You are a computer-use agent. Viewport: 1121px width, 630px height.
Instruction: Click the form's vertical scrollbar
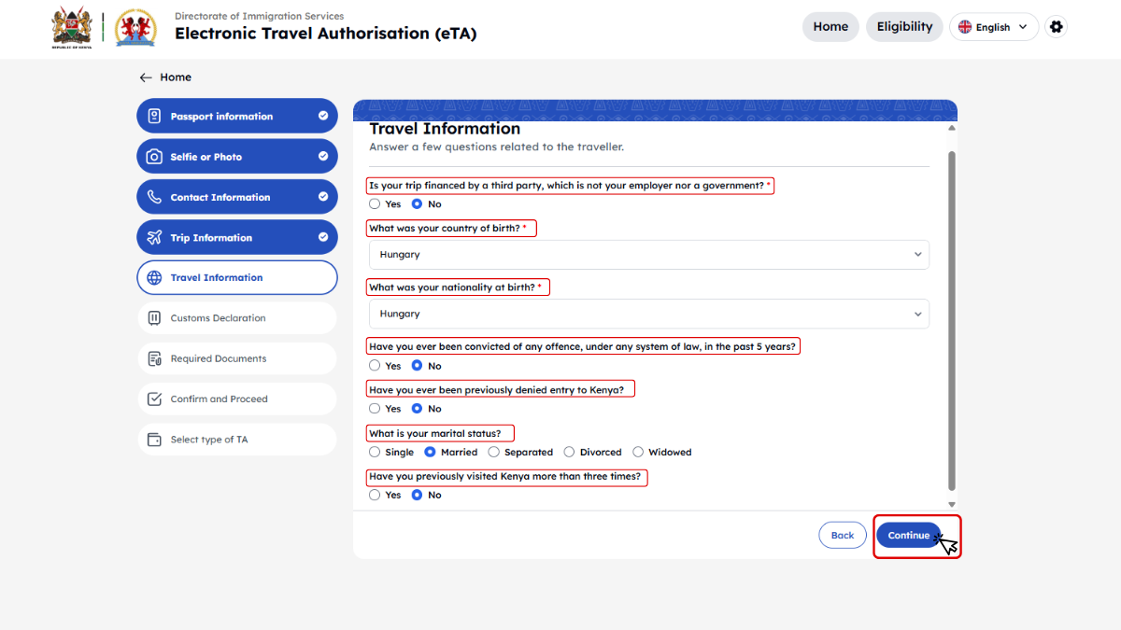point(952,317)
